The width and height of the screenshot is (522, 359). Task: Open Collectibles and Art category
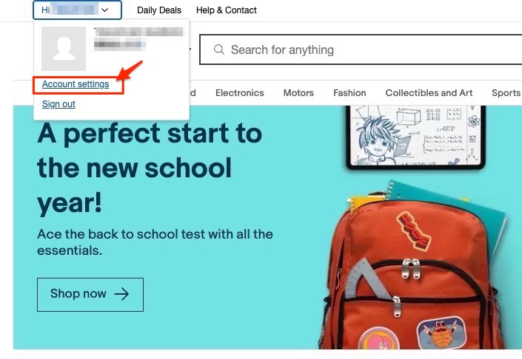429,93
